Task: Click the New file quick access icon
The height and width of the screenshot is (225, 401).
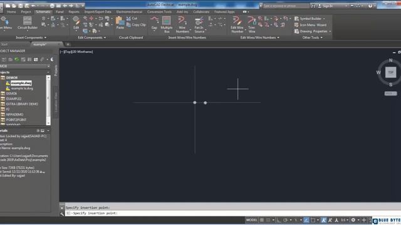Action: 8,6
